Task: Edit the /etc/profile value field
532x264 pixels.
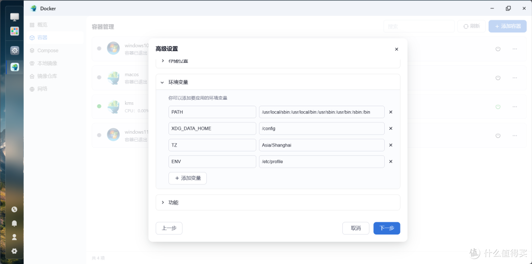Action: click(x=322, y=162)
